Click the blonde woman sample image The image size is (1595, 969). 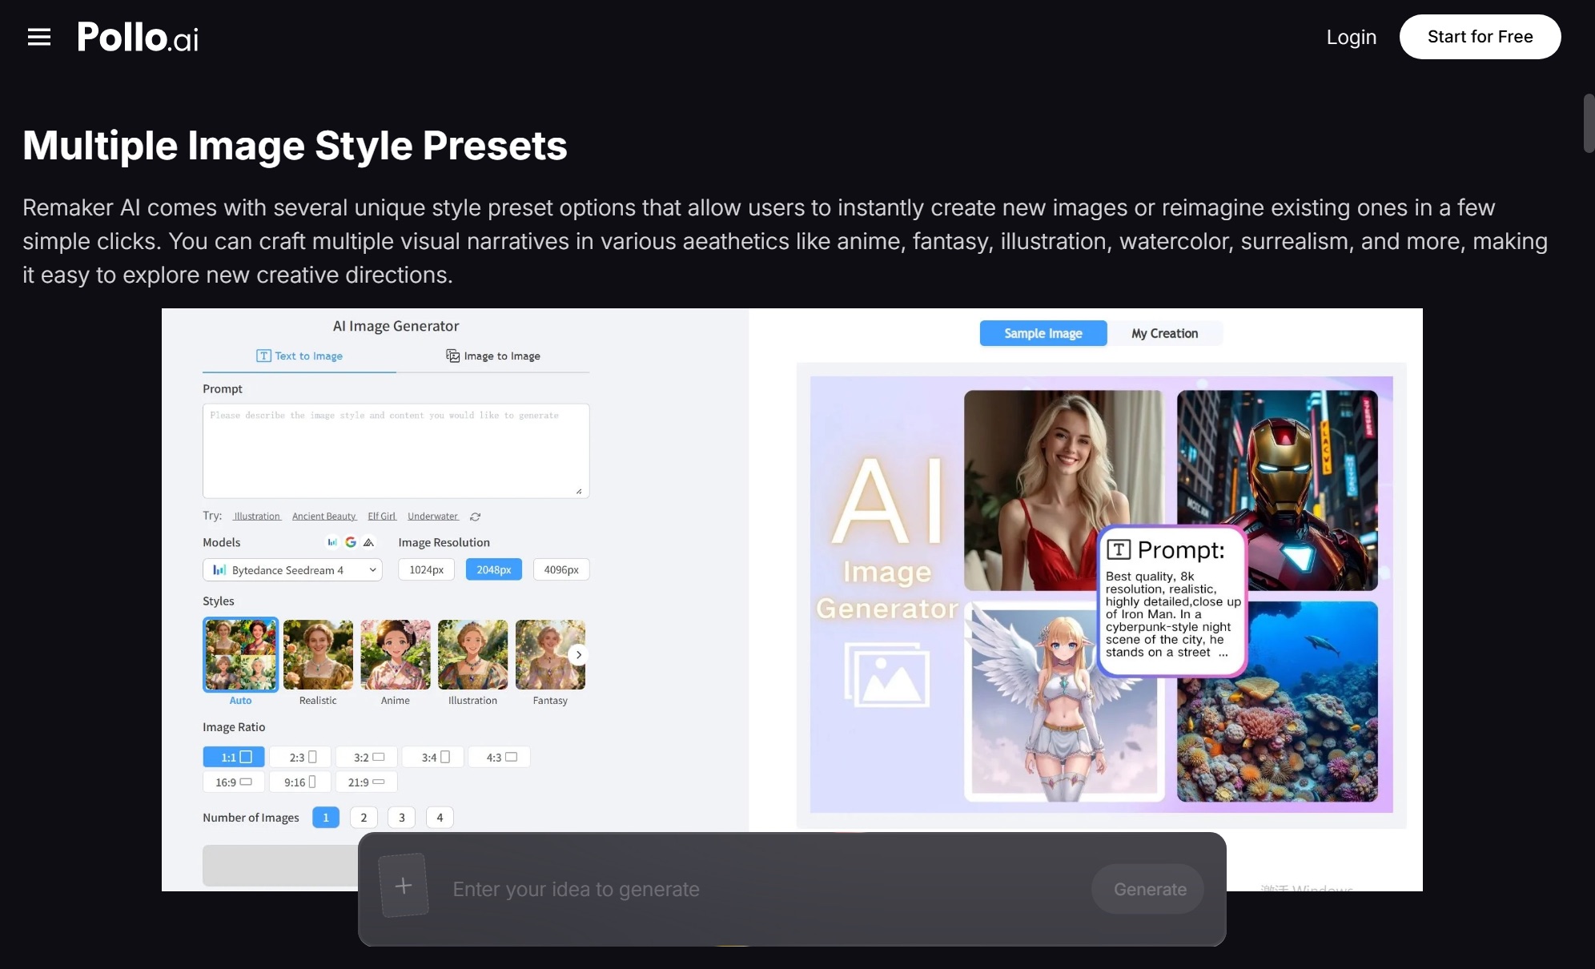(x=1064, y=490)
